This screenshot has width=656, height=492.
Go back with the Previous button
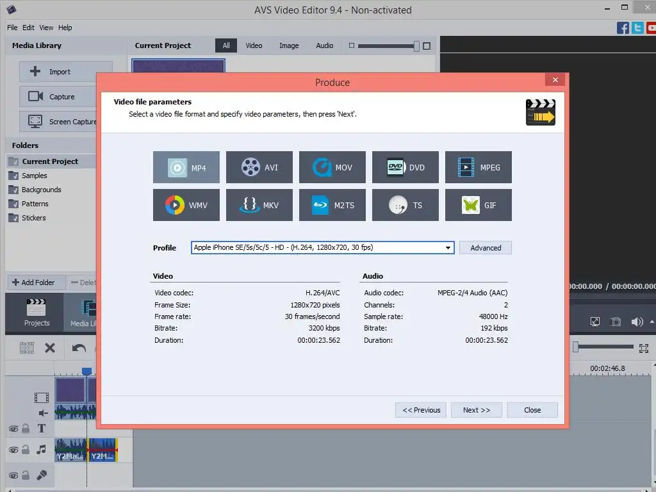click(421, 410)
